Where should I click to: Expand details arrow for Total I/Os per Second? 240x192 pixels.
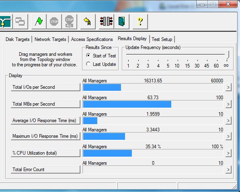pos(228,87)
